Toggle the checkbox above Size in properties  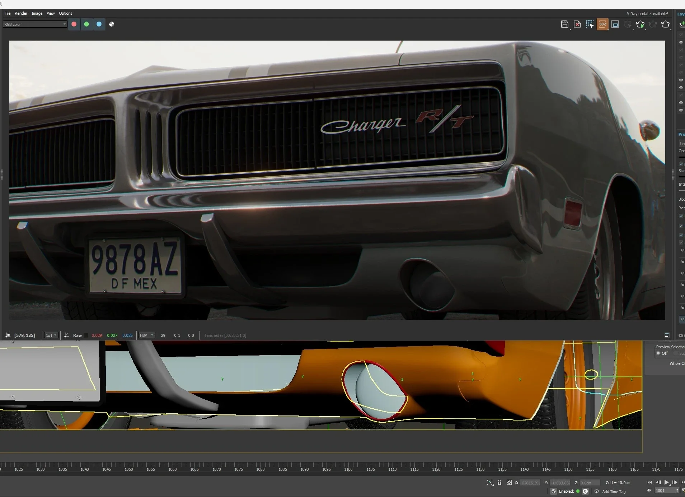click(681, 164)
